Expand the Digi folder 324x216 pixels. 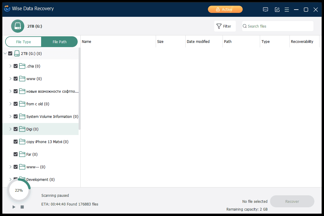(x=10, y=129)
